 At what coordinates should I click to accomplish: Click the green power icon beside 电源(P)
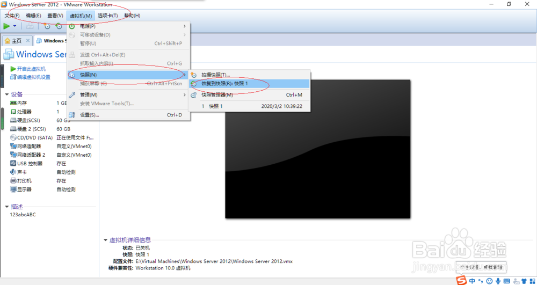coord(72,26)
